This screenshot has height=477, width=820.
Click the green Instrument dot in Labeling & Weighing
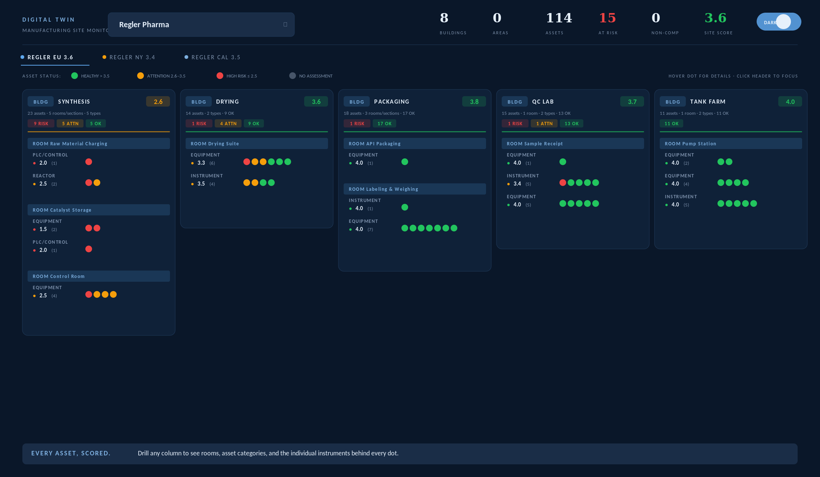coord(405,207)
